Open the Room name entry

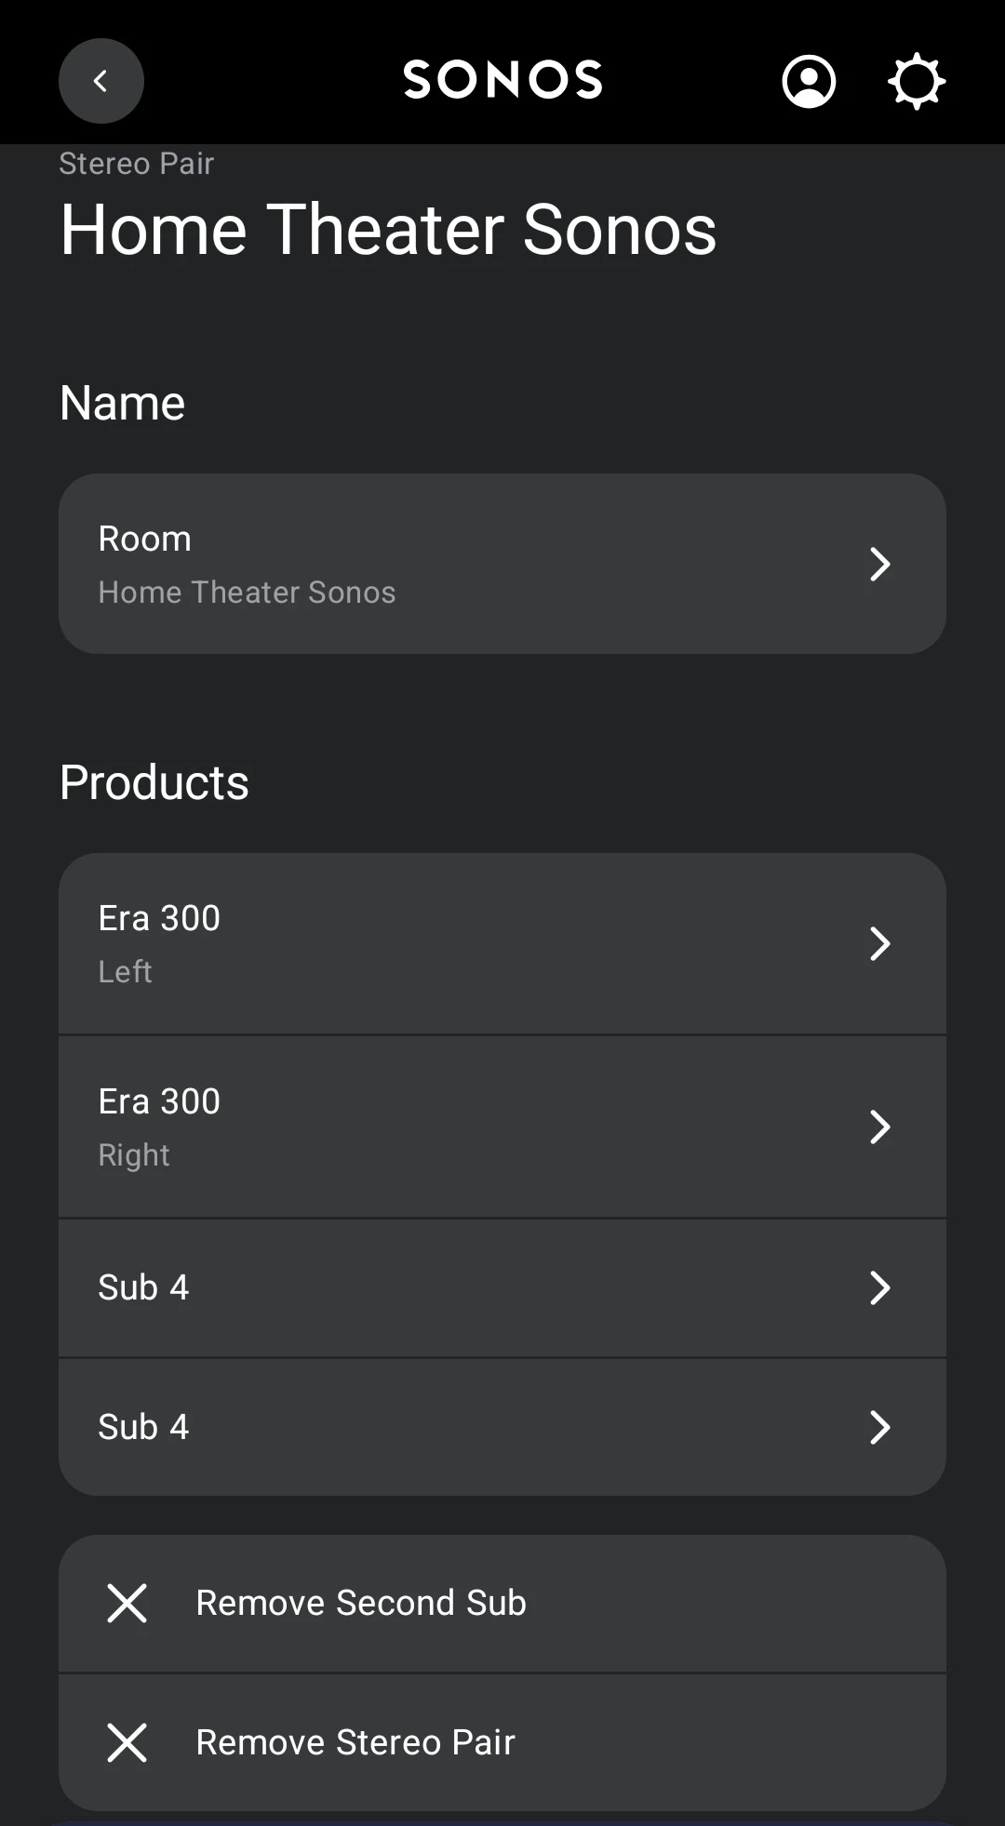point(247,564)
